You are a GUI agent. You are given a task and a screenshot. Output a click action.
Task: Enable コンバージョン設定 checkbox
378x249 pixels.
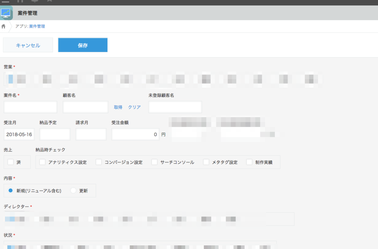coord(99,162)
